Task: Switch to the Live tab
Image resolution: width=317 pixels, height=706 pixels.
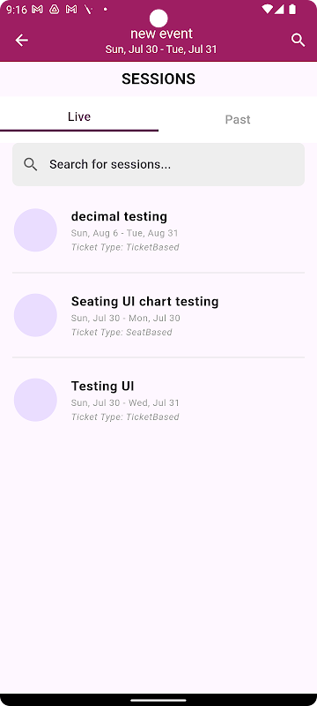Action: point(79,117)
